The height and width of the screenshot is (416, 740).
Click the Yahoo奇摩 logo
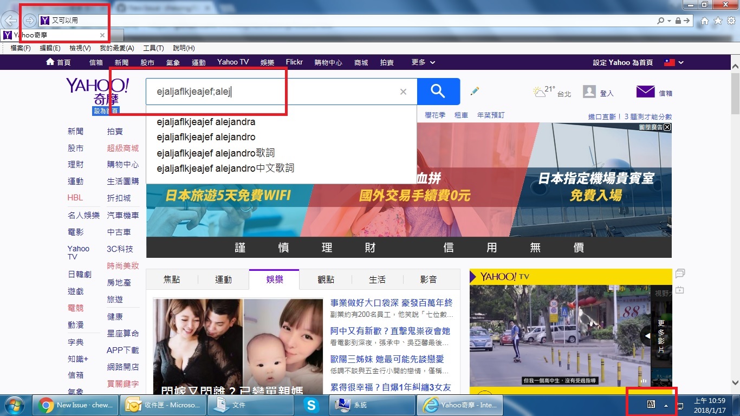98,92
